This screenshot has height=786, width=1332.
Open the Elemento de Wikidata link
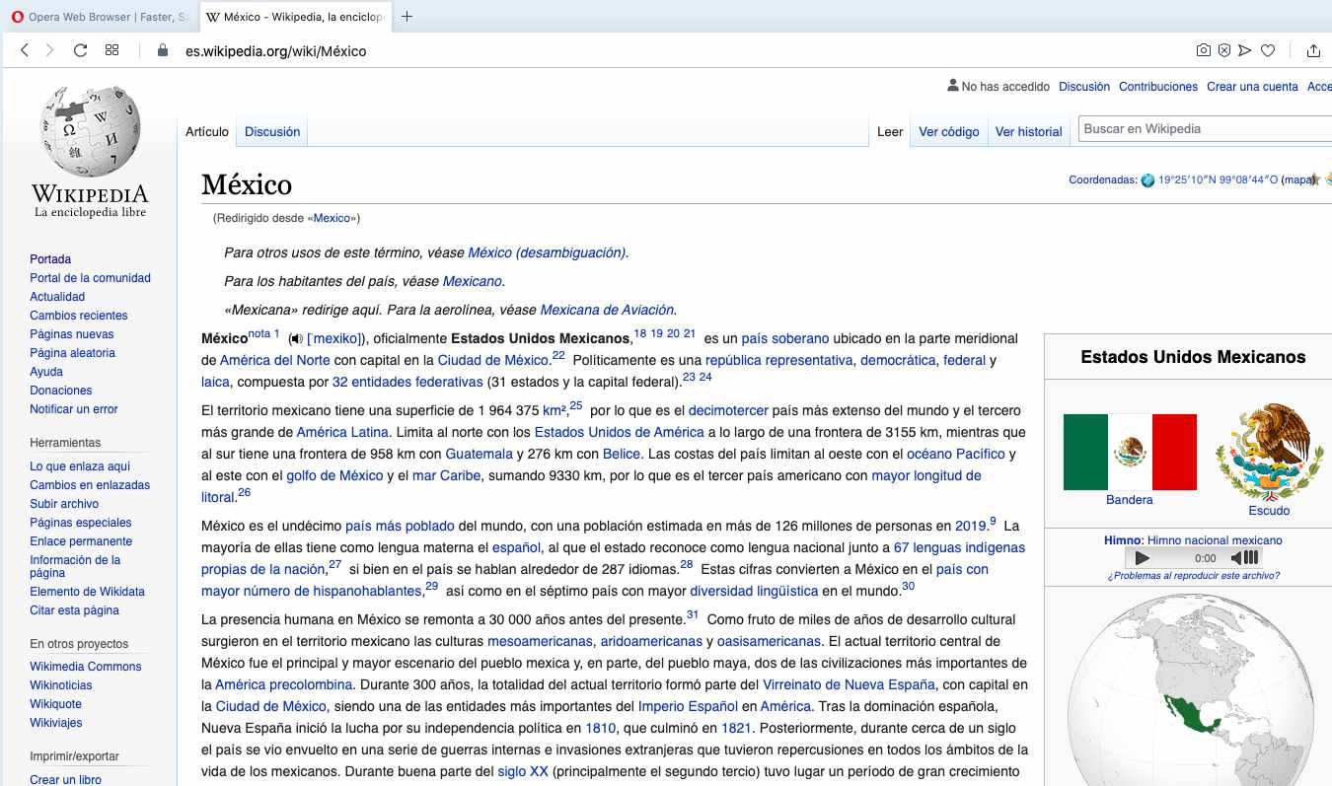pos(87,592)
